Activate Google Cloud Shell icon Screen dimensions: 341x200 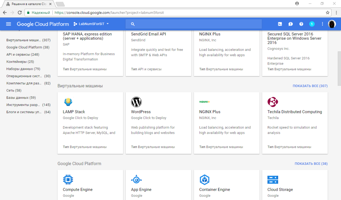[280, 24]
